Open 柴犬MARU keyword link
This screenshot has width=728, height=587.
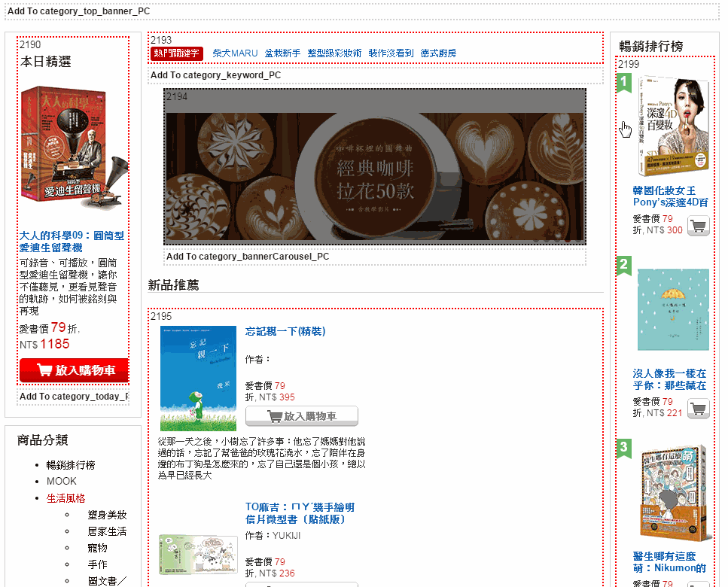tap(235, 53)
